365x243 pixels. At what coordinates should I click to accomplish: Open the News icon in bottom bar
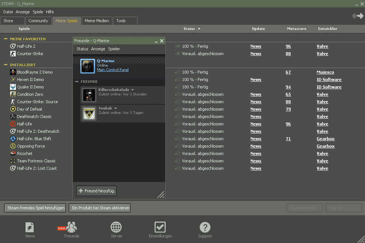coord(30,227)
